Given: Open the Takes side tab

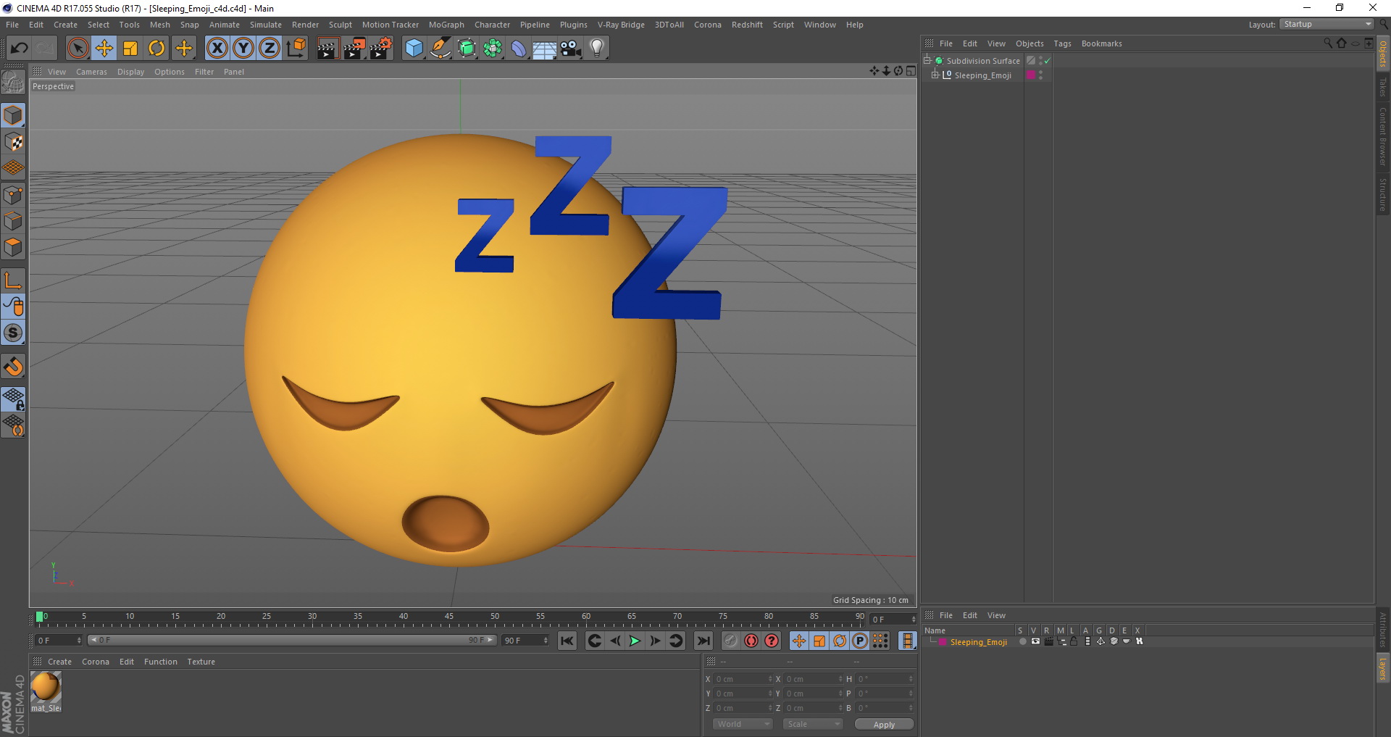Looking at the screenshot, I should [1382, 88].
